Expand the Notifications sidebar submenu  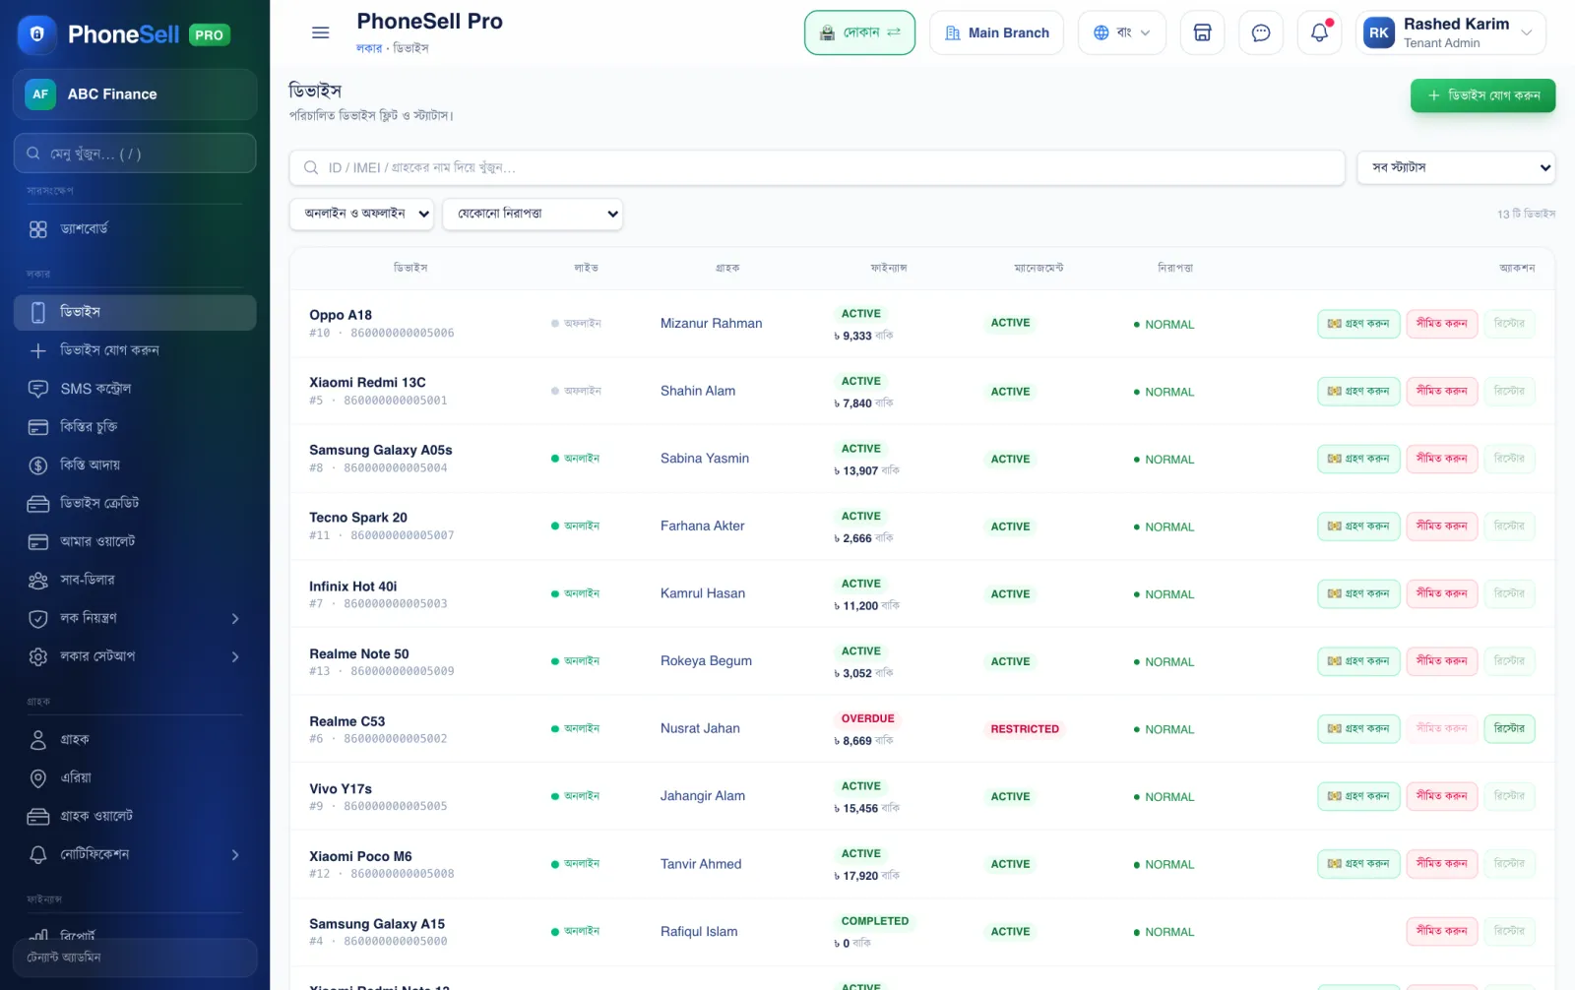(135, 854)
